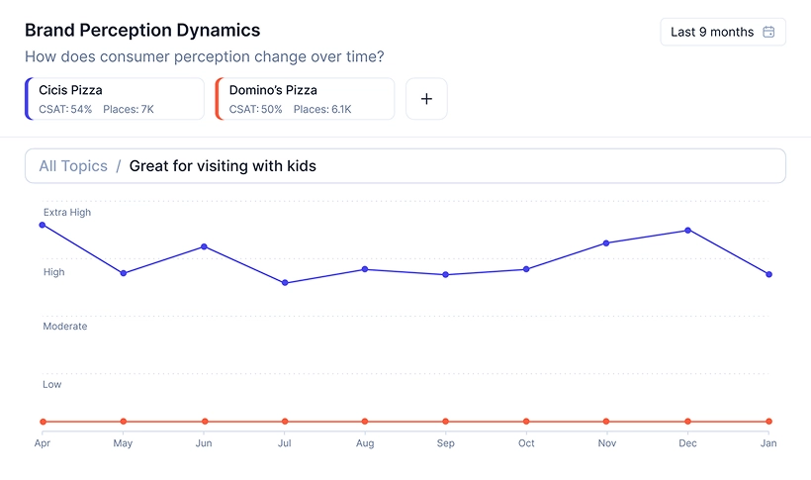Click the Cicis Pizza July data point
This screenshot has width=811, height=480.
tap(285, 283)
